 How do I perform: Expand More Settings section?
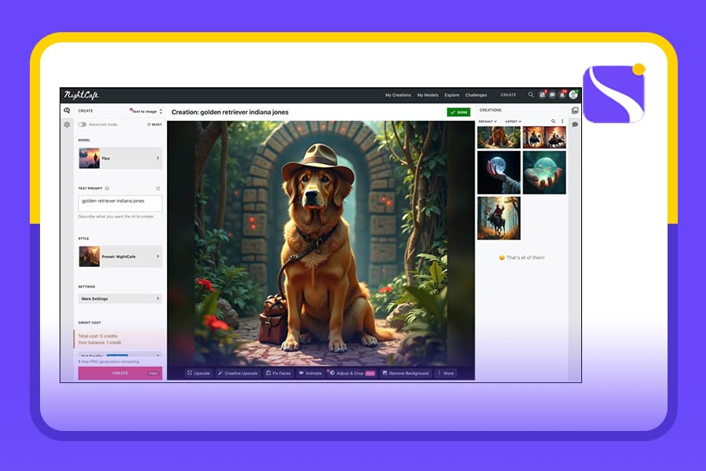pos(120,298)
